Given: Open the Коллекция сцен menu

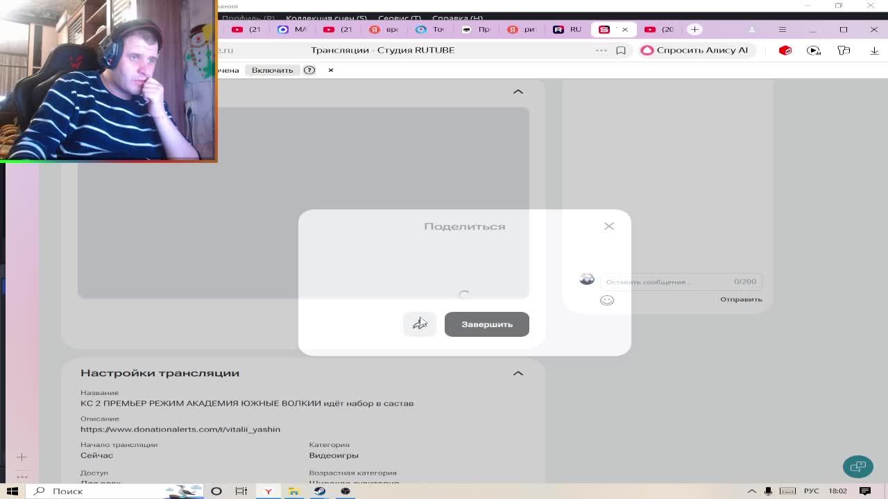Looking at the screenshot, I should pos(326,17).
